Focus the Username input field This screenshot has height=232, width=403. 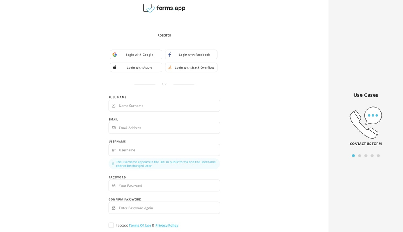pyautogui.click(x=167, y=150)
